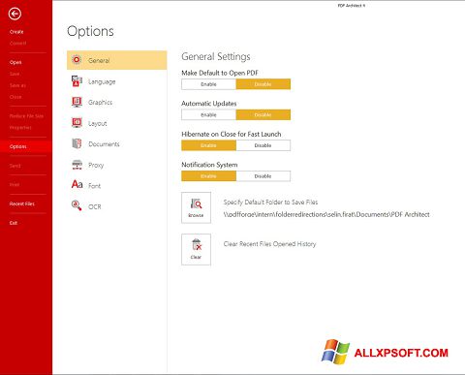The image size is (465, 375).
Task: Click the default folder path text
Action: (326, 214)
